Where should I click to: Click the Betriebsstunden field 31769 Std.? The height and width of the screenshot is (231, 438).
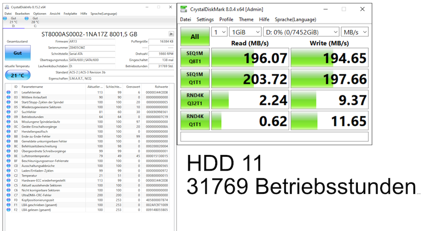162,66
